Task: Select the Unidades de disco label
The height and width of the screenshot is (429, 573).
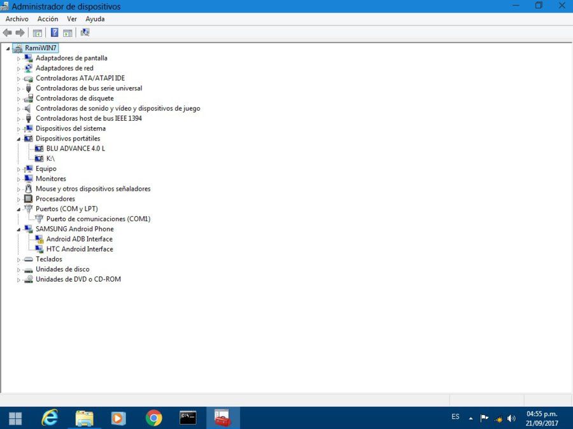Action: (62, 269)
